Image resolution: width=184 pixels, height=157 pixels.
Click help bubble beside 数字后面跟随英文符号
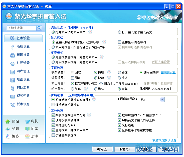tap(89, 115)
